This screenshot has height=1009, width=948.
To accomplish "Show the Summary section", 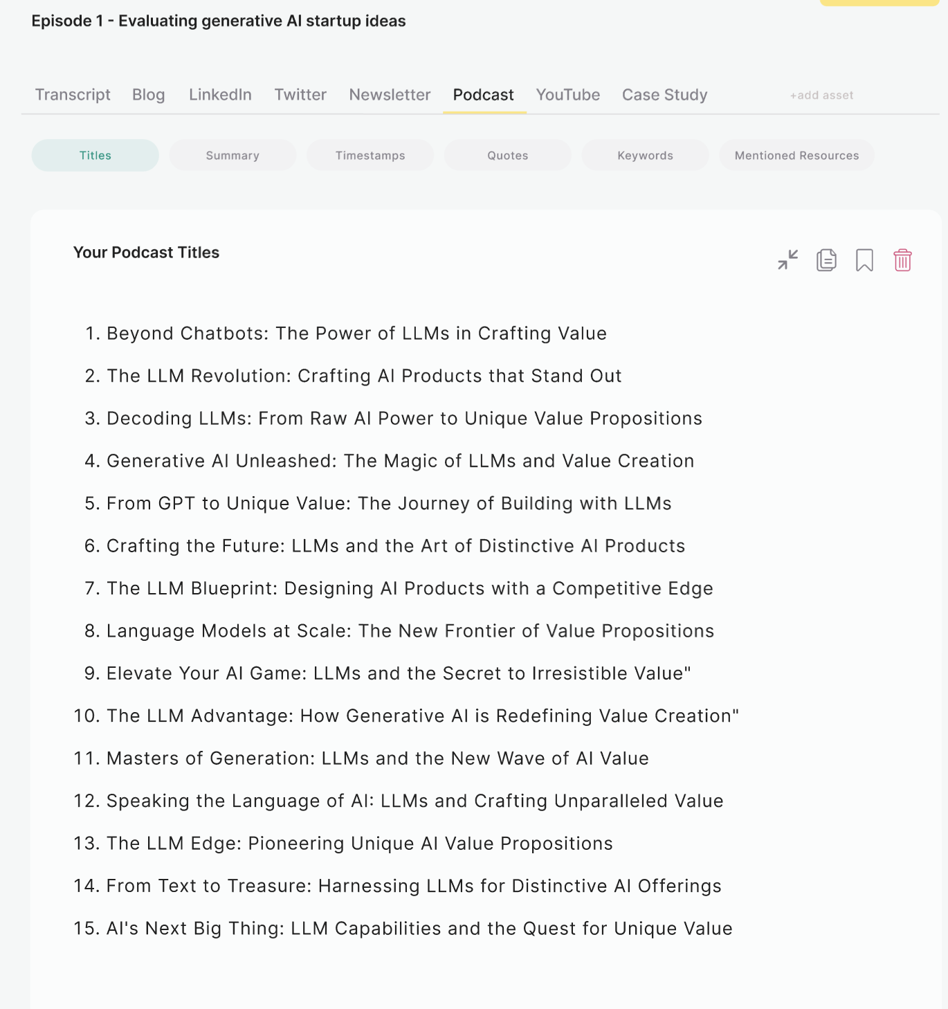I will [233, 156].
